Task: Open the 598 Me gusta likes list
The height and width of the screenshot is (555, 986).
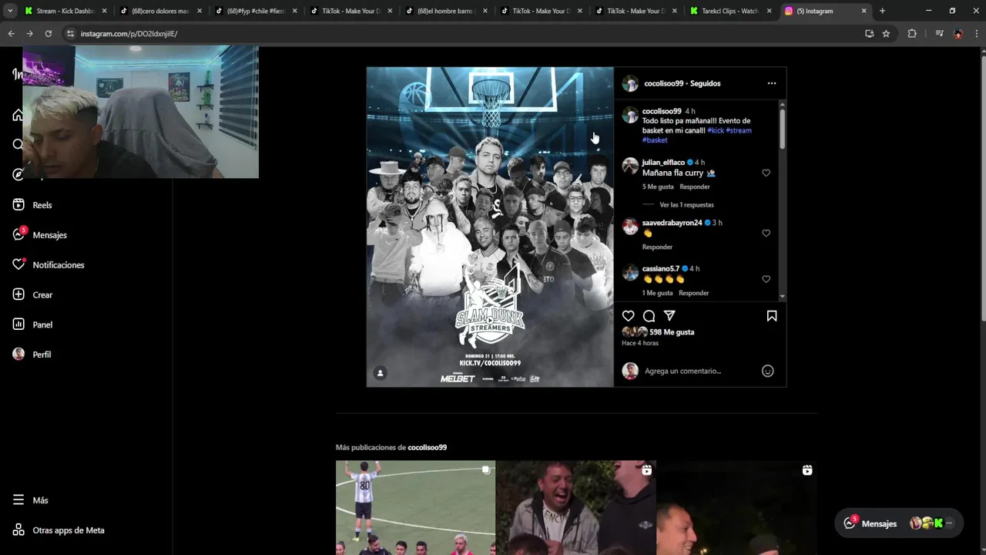Action: [x=672, y=332]
